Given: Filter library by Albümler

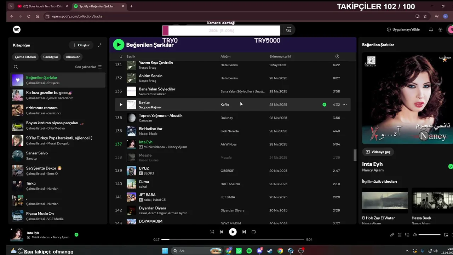Looking at the screenshot, I should click(x=73, y=57).
